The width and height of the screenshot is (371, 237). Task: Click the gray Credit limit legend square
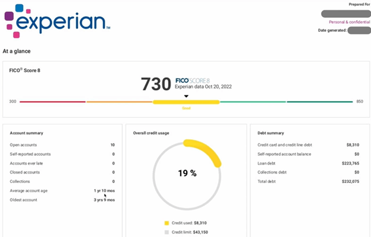(x=166, y=232)
